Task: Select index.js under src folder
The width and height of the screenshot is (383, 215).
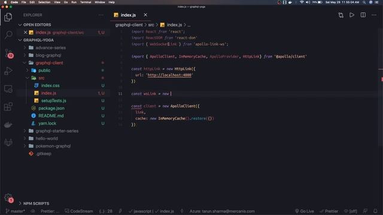Action: [x=48, y=93]
